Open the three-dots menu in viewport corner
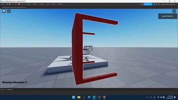 (174, 11)
